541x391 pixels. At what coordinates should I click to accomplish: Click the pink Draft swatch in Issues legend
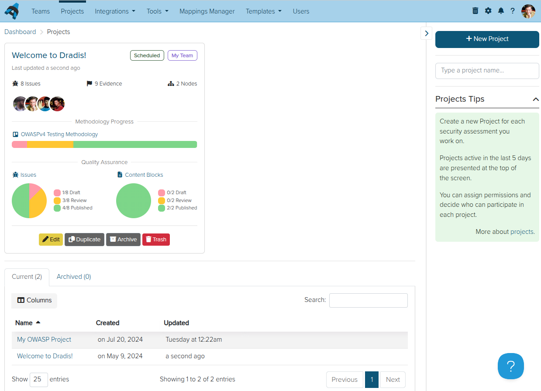click(x=57, y=193)
